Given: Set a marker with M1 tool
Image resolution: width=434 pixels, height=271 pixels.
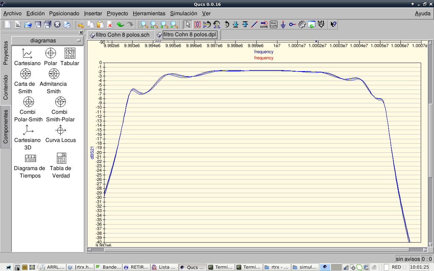Looking at the screenshot, I should coord(321,24).
